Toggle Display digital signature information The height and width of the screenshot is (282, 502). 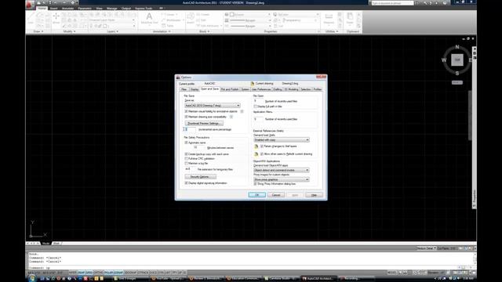(187, 183)
